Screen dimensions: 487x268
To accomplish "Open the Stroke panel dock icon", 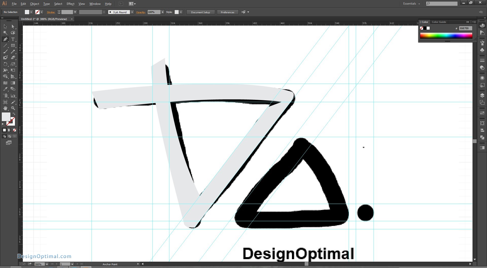I will click(482, 61).
